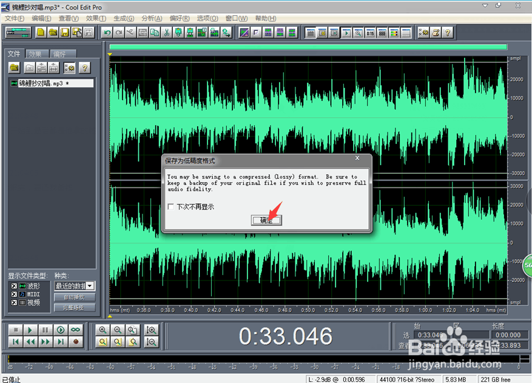
Task: Close the 保存为低精度格式 dialog
Action: pyautogui.click(x=357, y=158)
